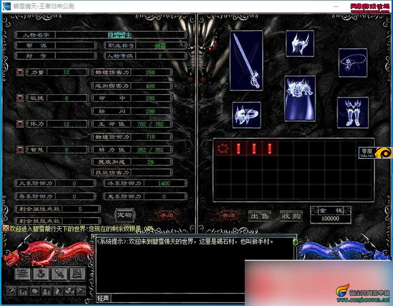This screenshot has height=306, width=393.
Task: Add a point to 敏捷 with its plus button
Action: point(20,98)
